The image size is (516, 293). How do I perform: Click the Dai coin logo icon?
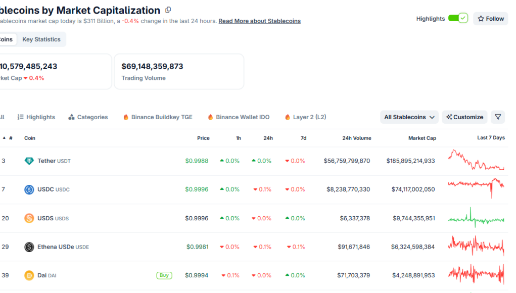coord(29,275)
